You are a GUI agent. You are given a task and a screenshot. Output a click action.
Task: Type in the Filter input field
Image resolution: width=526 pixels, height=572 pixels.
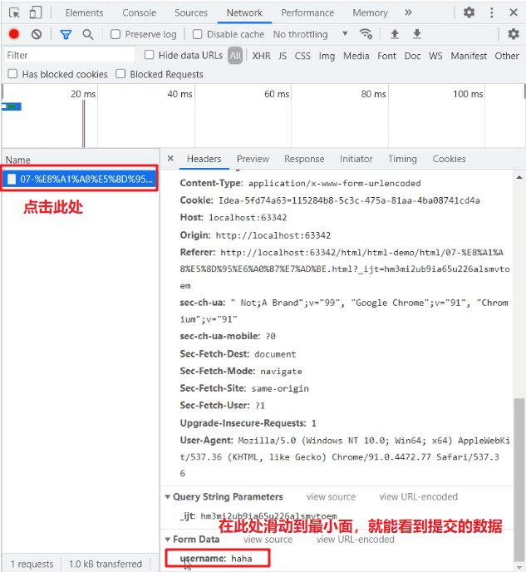point(68,55)
